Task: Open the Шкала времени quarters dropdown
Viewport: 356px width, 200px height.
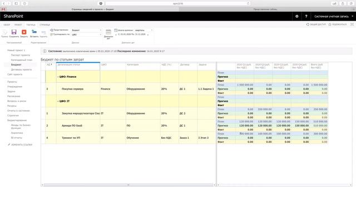Action: point(144,30)
